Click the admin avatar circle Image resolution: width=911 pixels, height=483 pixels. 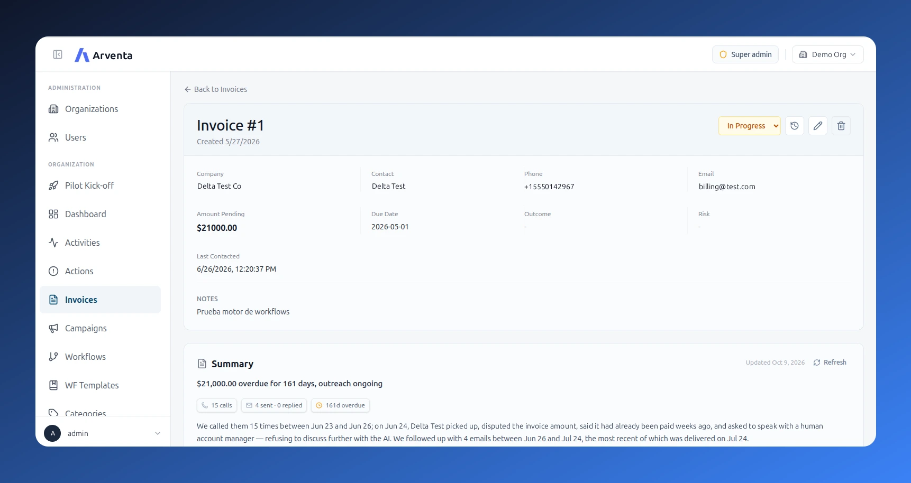pyautogui.click(x=52, y=433)
